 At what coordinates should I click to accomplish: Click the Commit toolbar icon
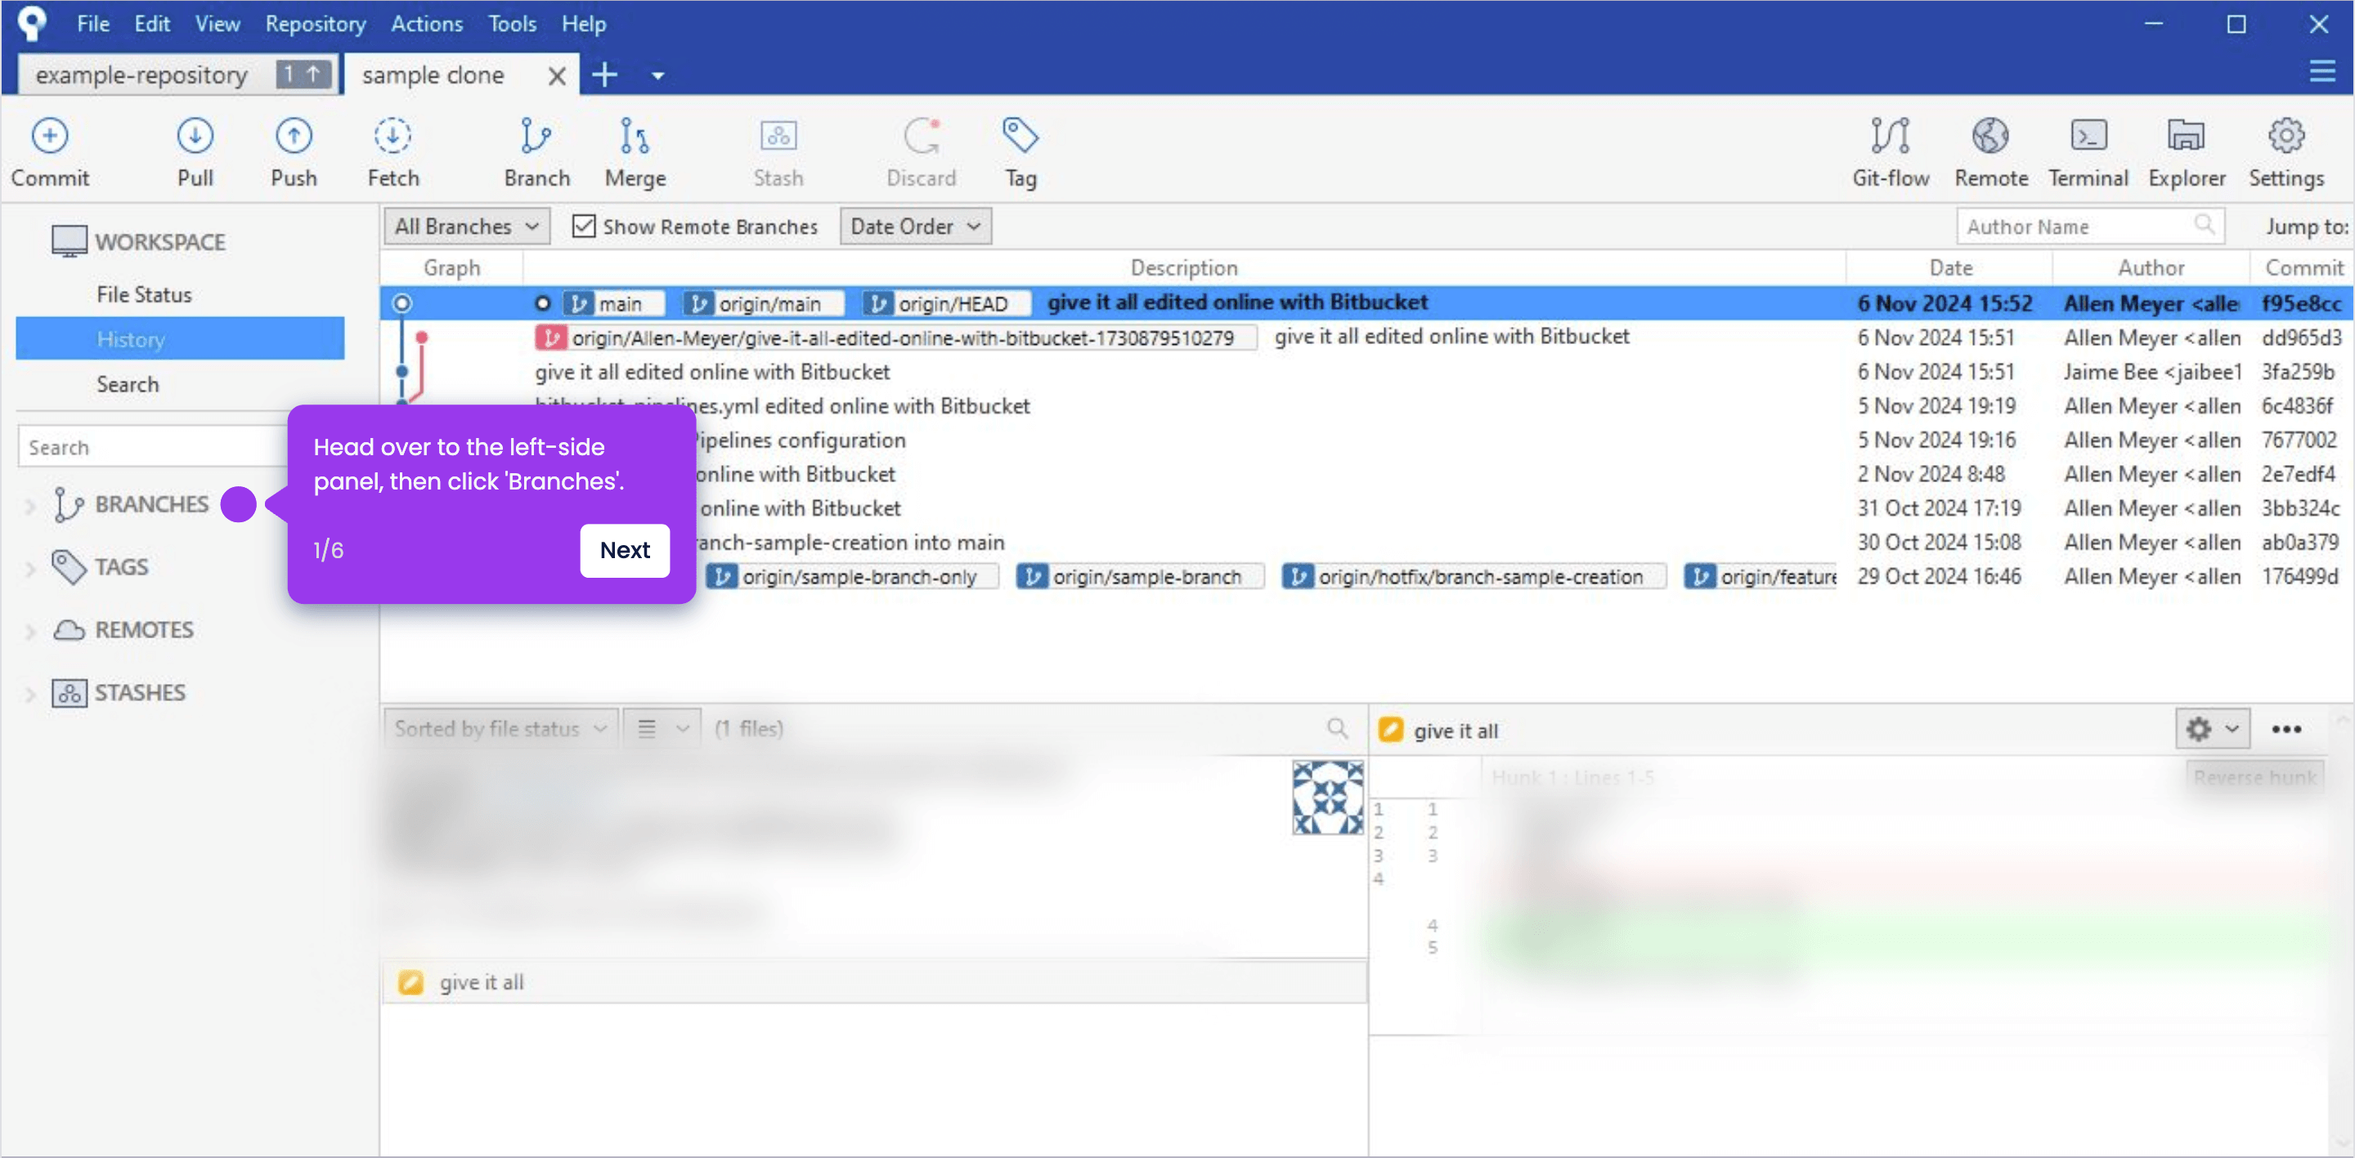point(49,153)
